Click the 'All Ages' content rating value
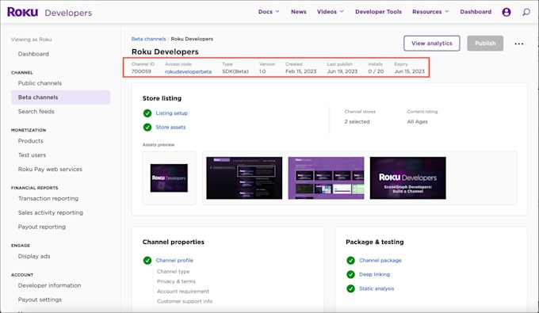 coord(417,121)
